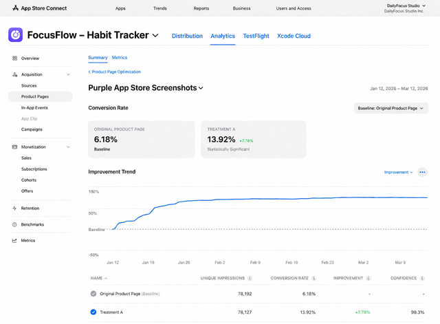Click the Unique Impressions column header

click(223, 278)
